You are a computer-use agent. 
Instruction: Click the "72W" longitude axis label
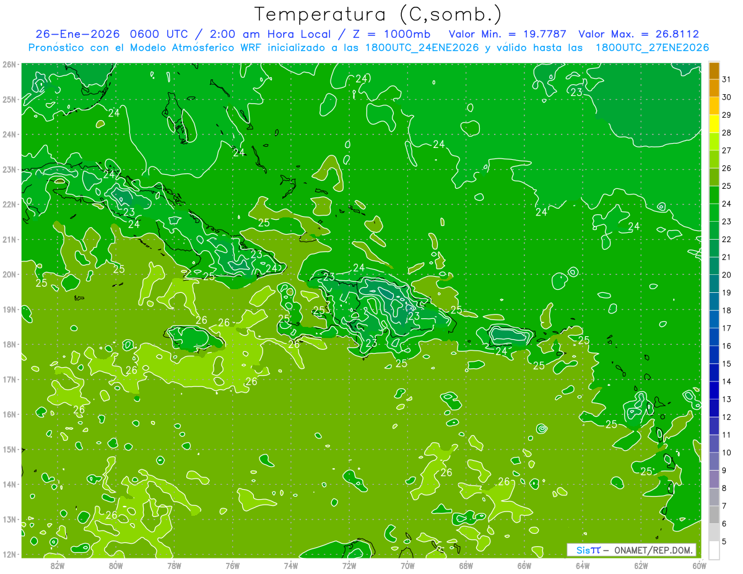click(x=349, y=565)
